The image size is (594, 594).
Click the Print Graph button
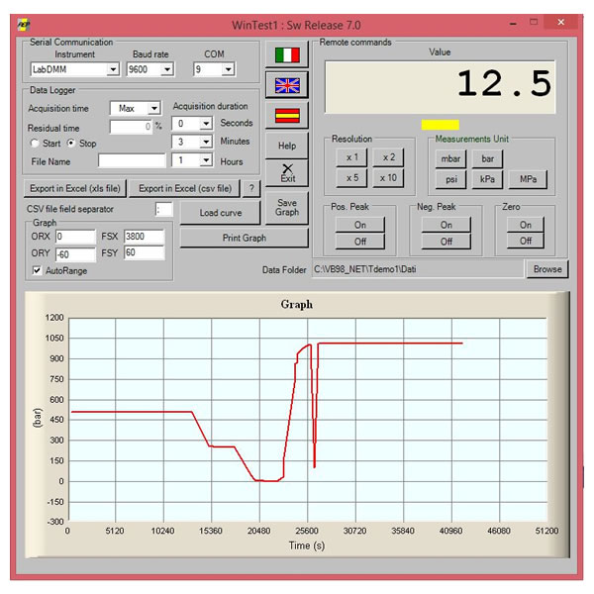point(244,238)
